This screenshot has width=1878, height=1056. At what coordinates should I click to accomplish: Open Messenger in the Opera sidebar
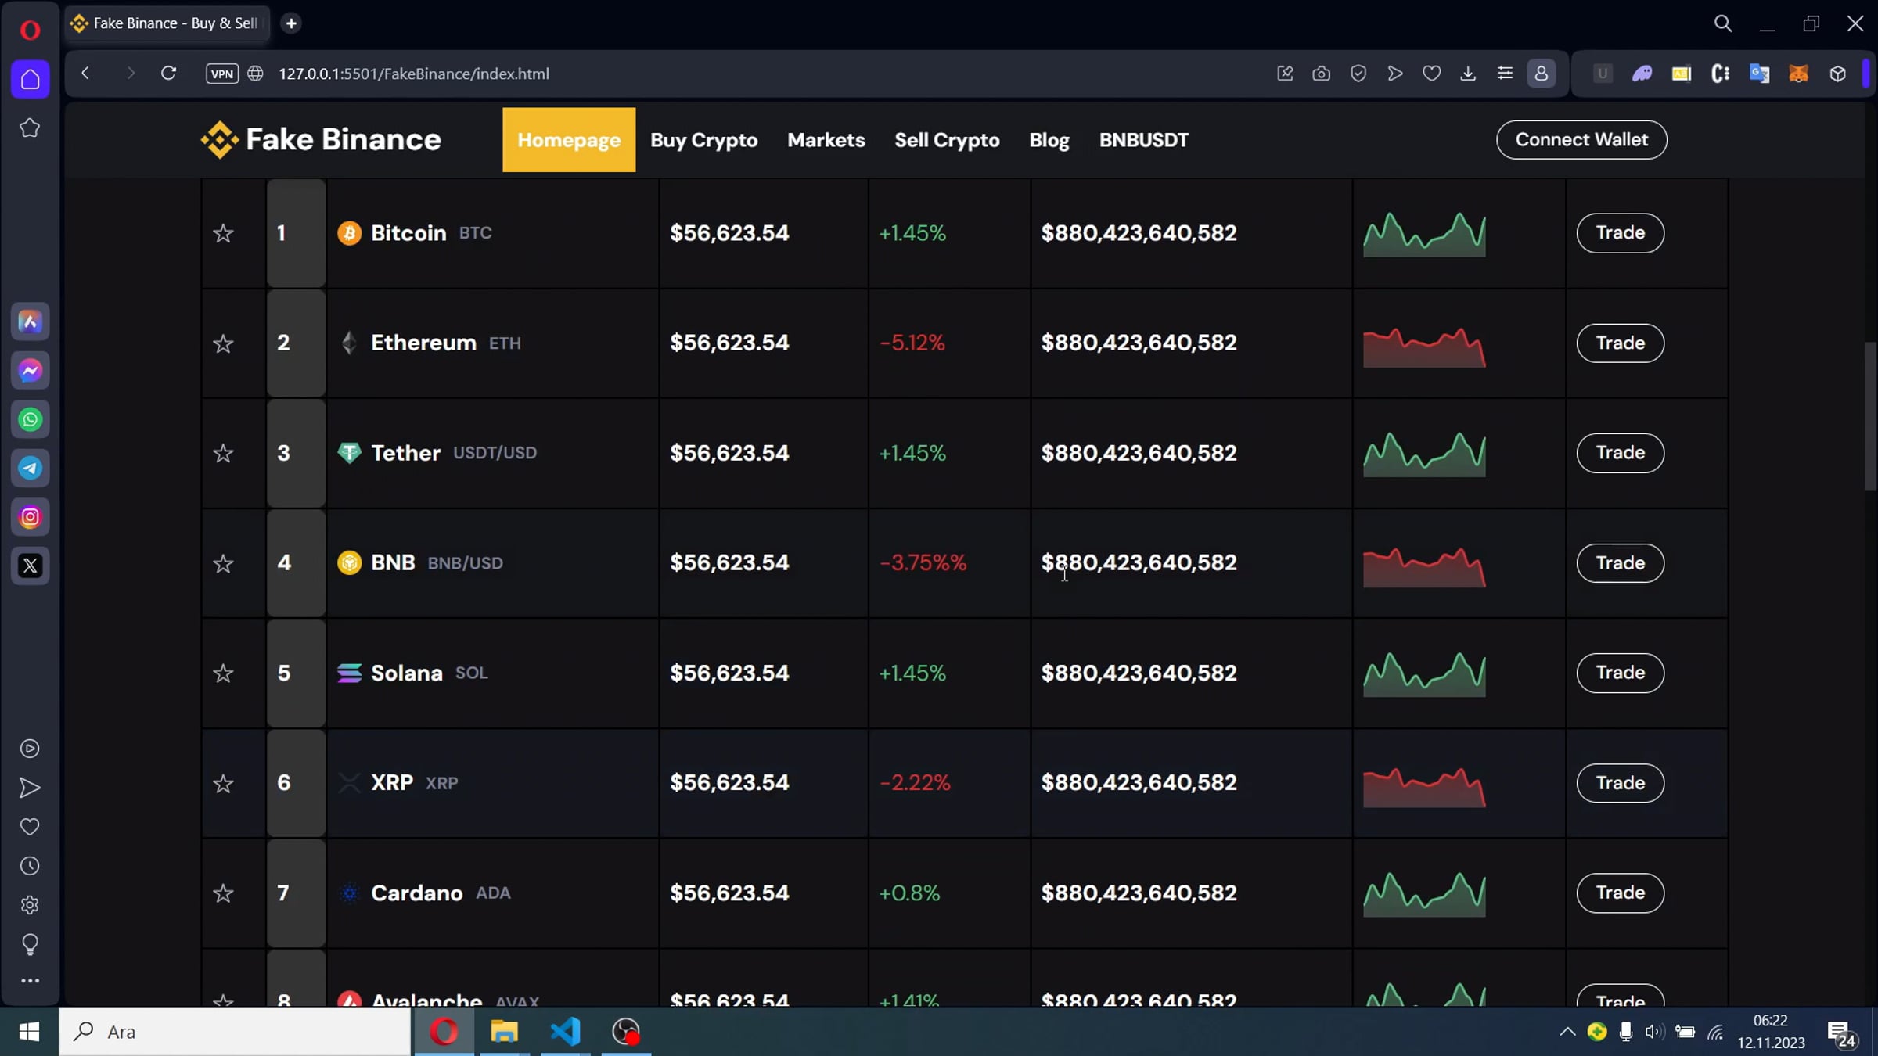tap(31, 371)
